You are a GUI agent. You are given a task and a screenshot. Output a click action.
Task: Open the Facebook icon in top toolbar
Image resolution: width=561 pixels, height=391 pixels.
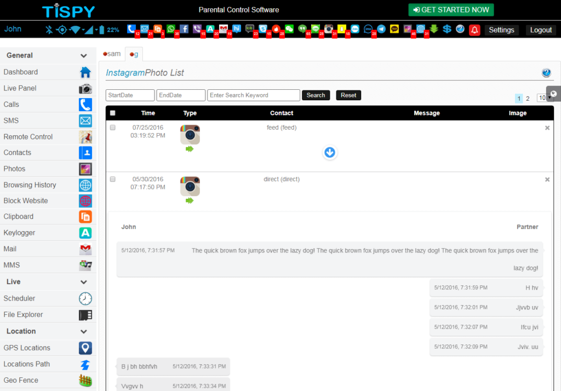click(x=184, y=29)
